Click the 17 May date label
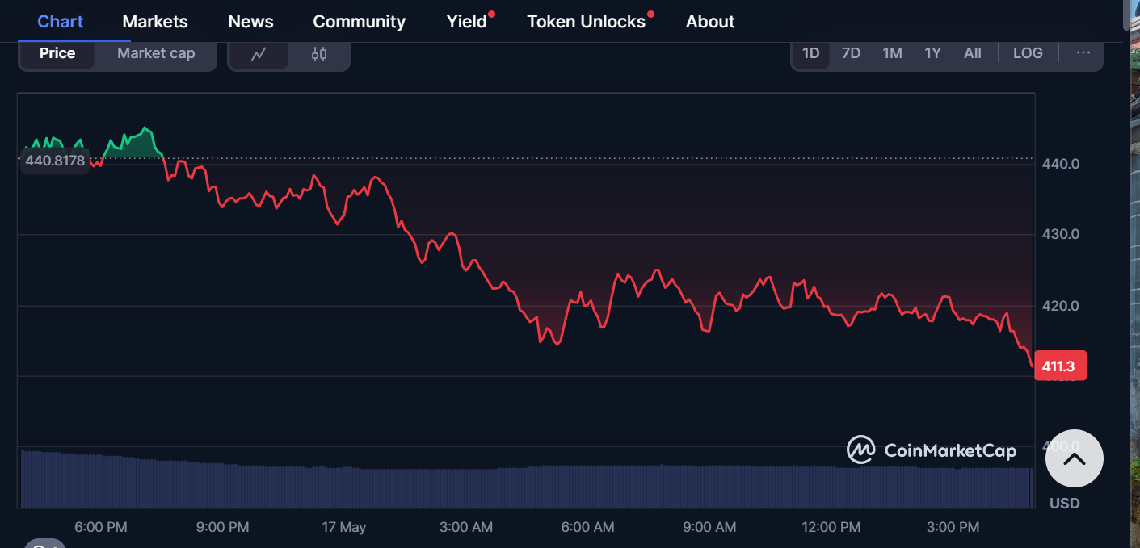The image size is (1140, 548). (x=344, y=528)
